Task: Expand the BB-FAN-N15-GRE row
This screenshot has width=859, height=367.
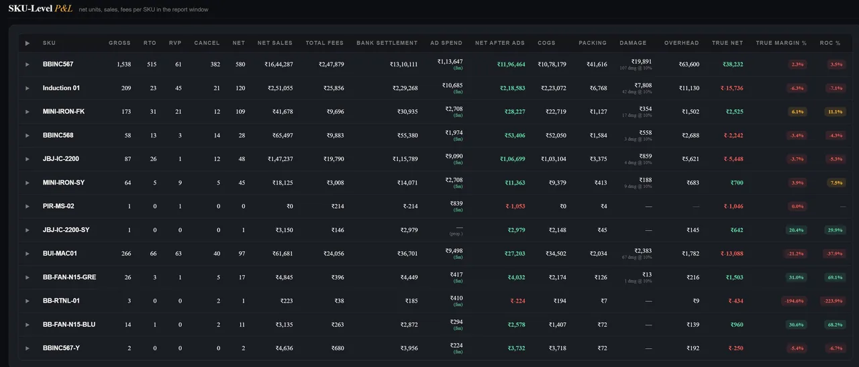Action: pos(28,277)
